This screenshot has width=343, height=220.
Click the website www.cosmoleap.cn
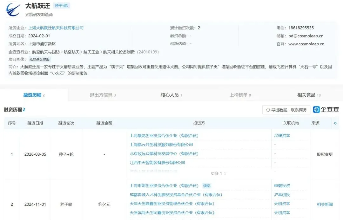(x=306, y=44)
